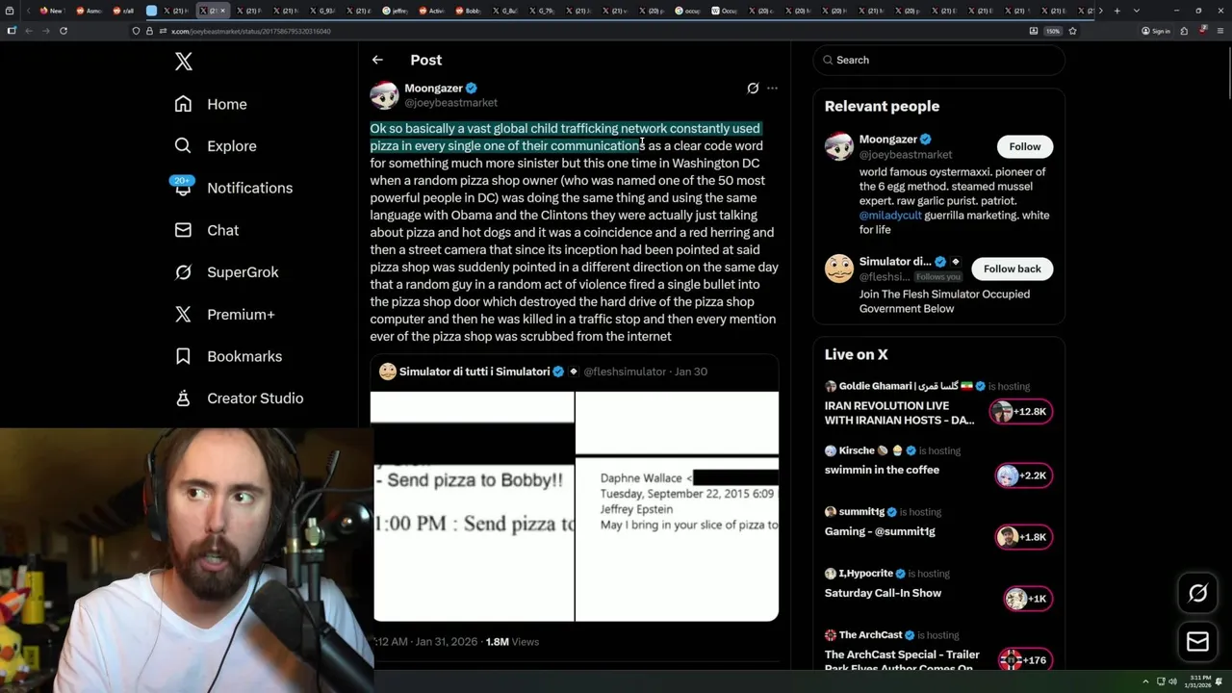The height and width of the screenshot is (693, 1232).
Task: Open the three-dot menu on the post
Action: 772,88
